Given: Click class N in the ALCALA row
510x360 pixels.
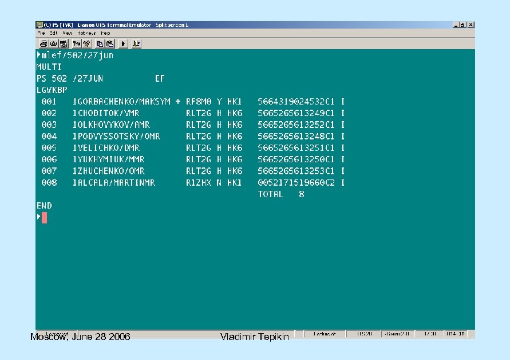Looking at the screenshot, I should tap(219, 183).
